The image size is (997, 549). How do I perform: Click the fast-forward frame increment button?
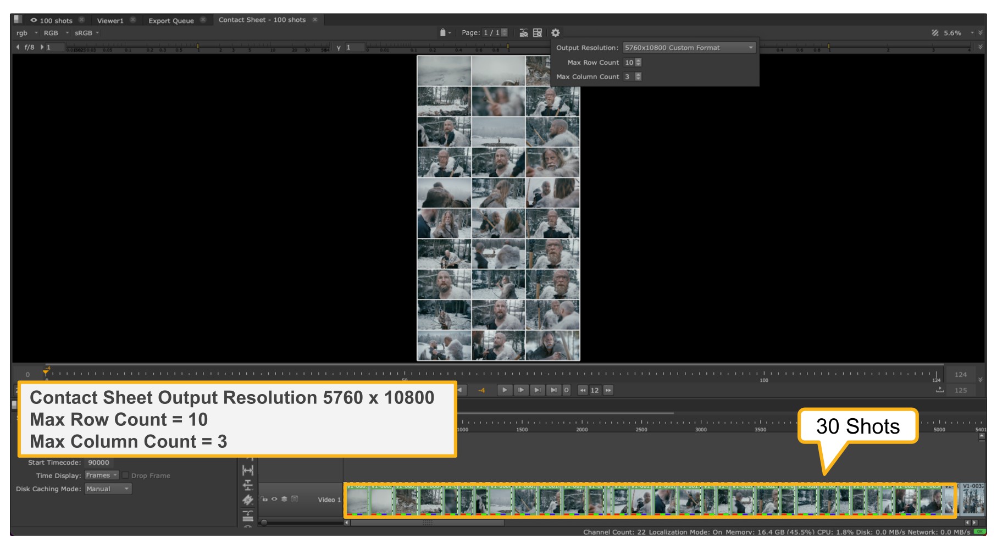click(608, 390)
